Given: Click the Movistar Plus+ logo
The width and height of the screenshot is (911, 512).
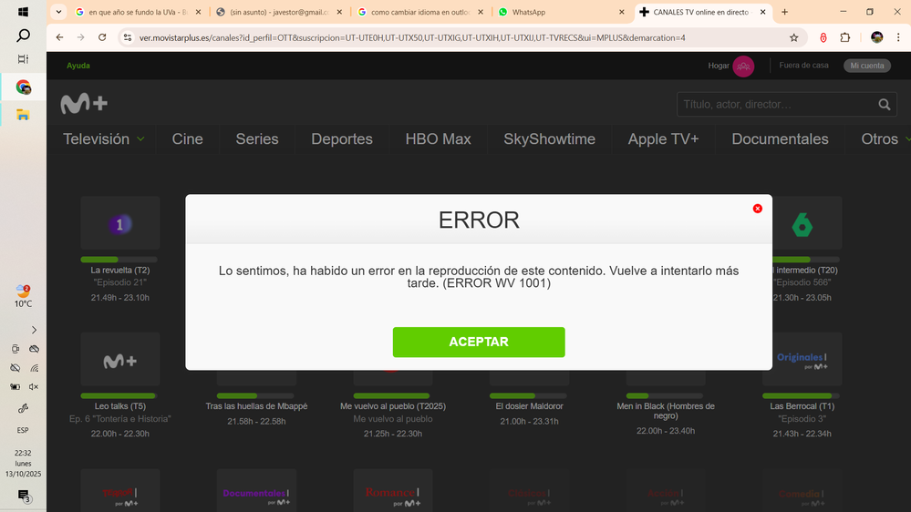Looking at the screenshot, I should point(84,104).
